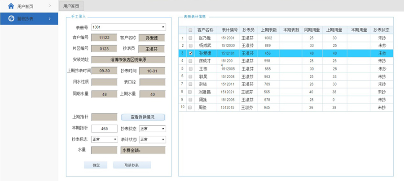The width and height of the screenshot is (404, 181).
Task: Click the 确定 button
Action: click(97, 165)
